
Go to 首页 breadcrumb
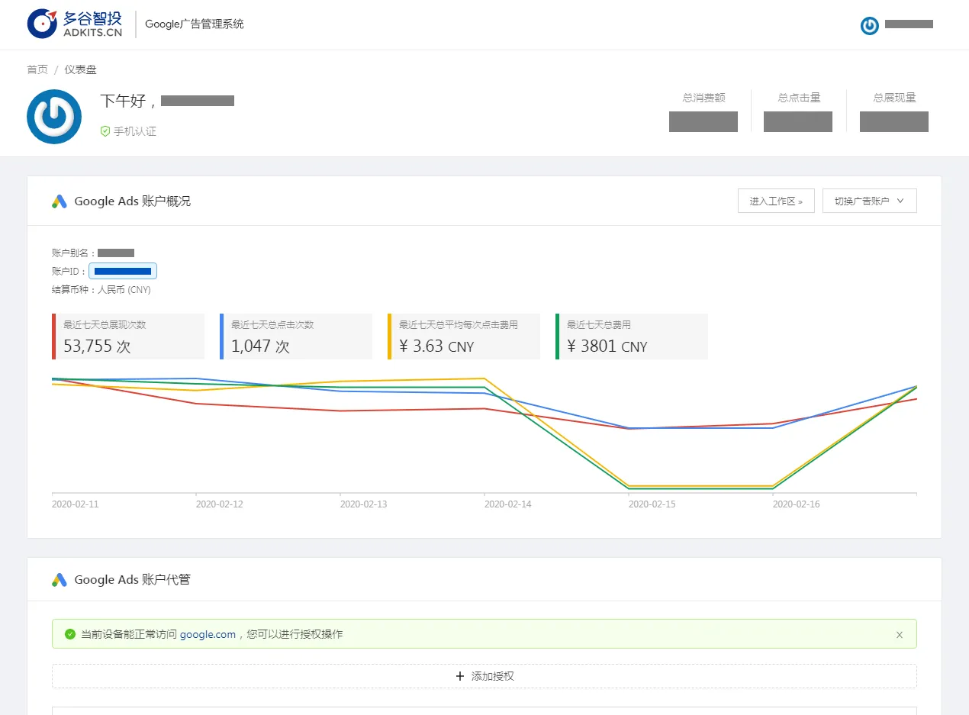pyautogui.click(x=37, y=69)
